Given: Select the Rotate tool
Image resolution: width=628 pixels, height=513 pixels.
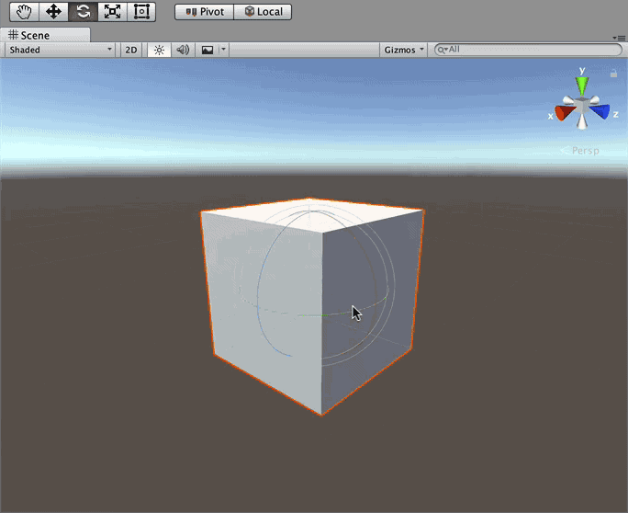Looking at the screenshot, I should click(x=83, y=12).
